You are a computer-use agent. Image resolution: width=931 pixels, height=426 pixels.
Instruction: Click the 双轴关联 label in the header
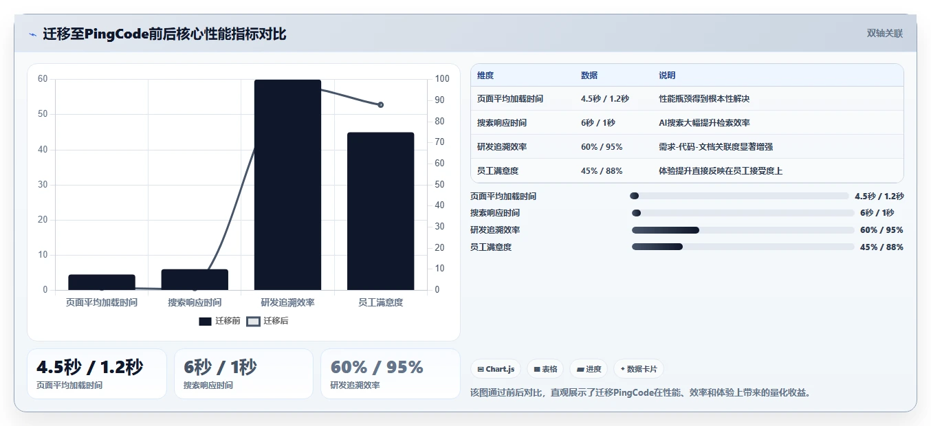884,33
